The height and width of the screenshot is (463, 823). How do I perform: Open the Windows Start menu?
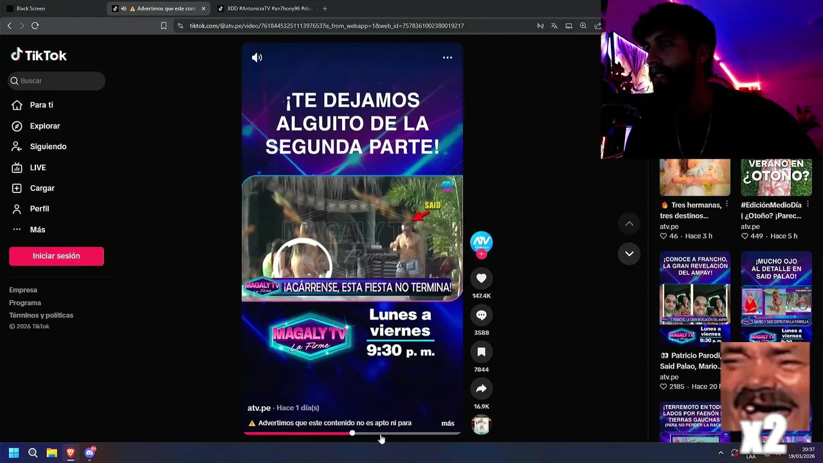click(14, 453)
